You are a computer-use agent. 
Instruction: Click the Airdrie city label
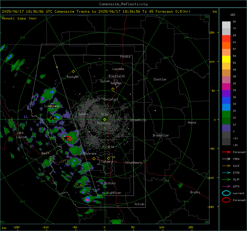point(108,147)
